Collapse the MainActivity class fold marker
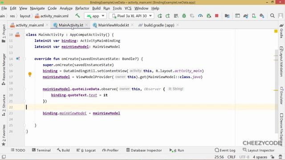Viewport: 285px width, 160px height. (x=24, y=35)
